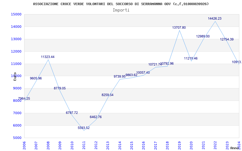The image size is (242, 151).
Task: Click the data label 11219.46
Action: pos(191,58)
